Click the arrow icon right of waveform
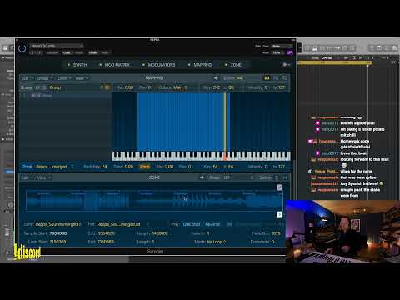The image size is (400, 300). click(x=279, y=214)
